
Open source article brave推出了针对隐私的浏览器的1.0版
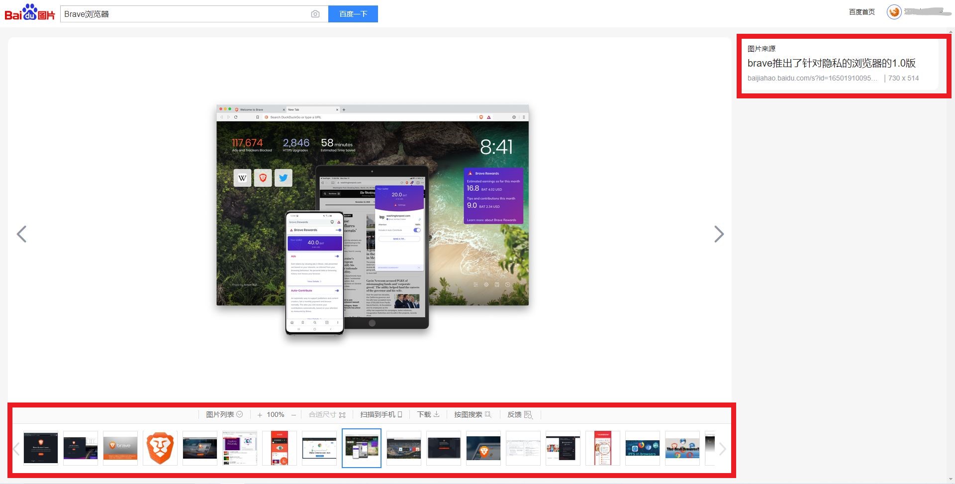click(831, 63)
